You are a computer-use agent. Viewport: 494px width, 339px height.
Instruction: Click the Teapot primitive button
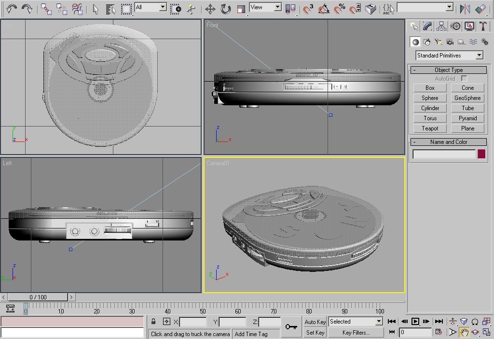pos(430,128)
